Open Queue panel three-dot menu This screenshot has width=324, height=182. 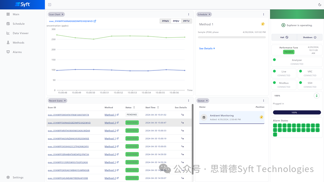pyautogui.click(x=263, y=101)
